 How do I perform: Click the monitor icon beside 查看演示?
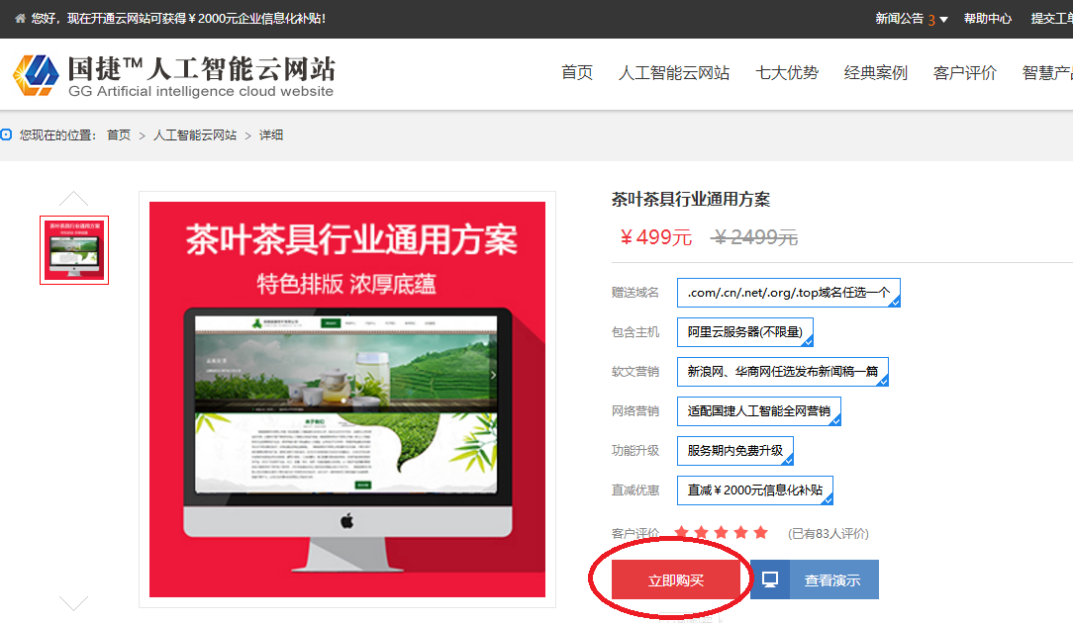pyautogui.click(x=769, y=579)
